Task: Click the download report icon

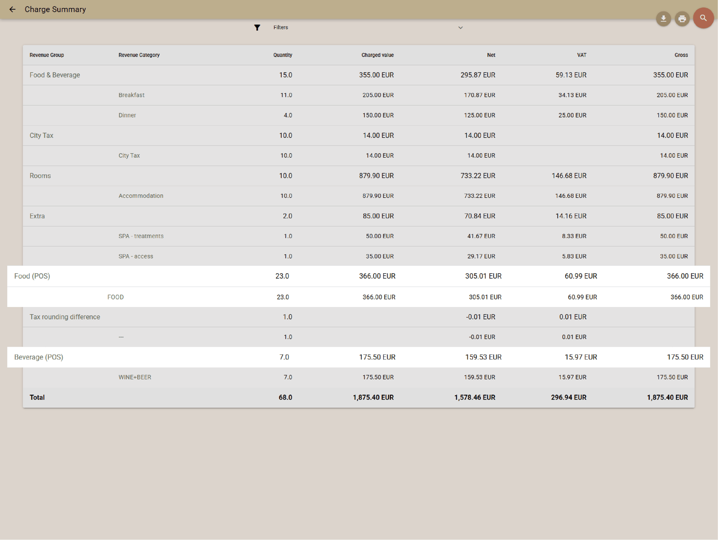Action: (663, 19)
